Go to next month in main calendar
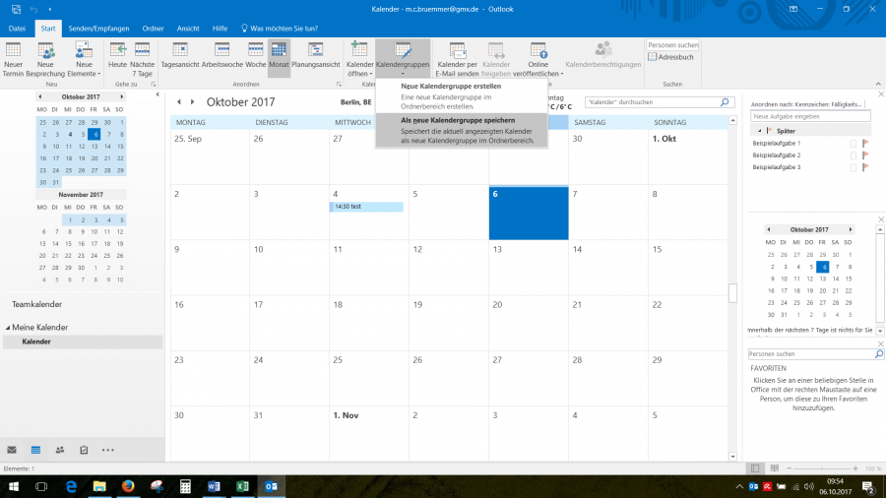 [x=193, y=102]
